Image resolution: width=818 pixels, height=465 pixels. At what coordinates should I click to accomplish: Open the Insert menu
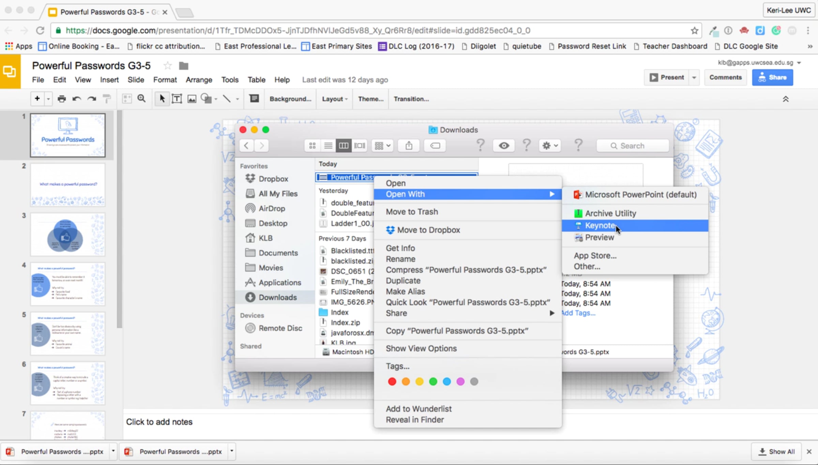[109, 80]
